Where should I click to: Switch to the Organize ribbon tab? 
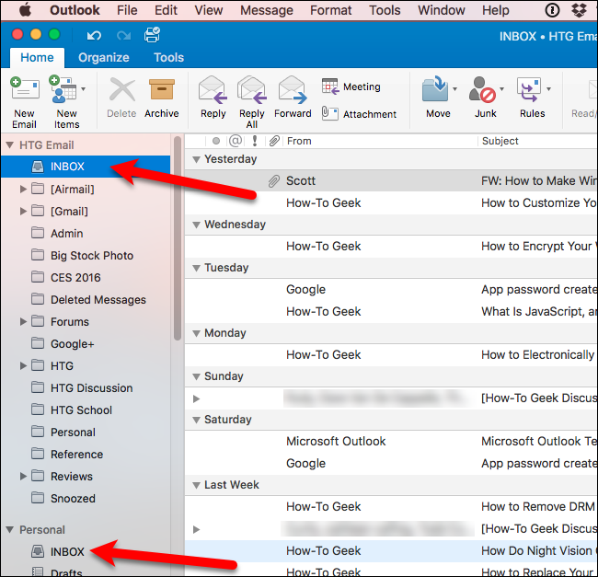click(103, 57)
